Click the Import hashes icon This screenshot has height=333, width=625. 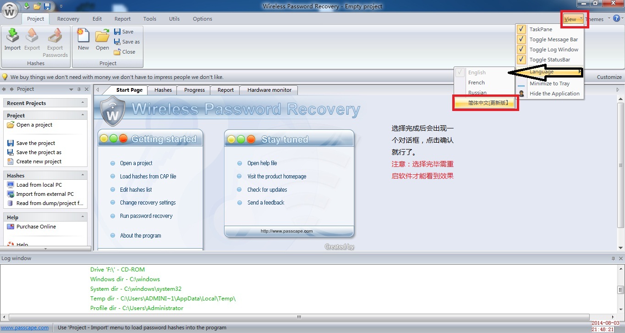click(x=12, y=39)
